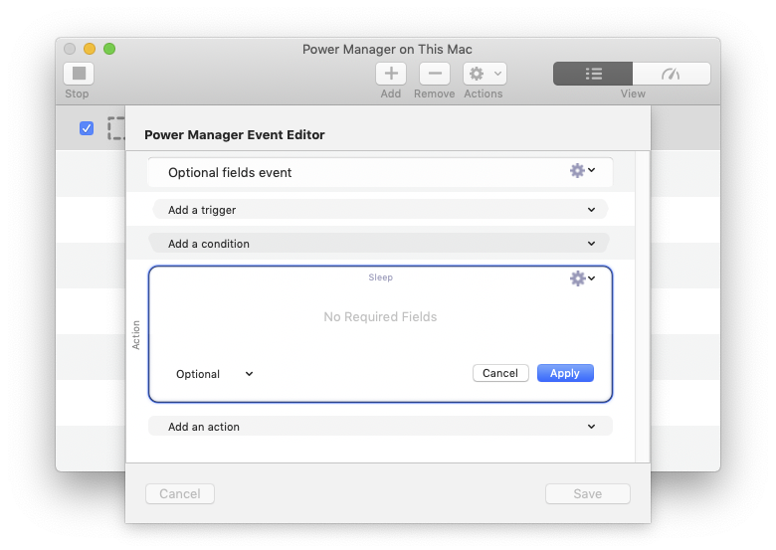Switch to list view in View control
Screen dimensions: 776x550
click(593, 74)
